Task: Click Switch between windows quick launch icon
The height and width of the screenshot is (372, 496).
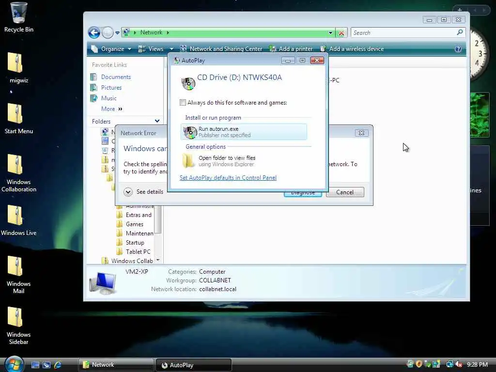Action: coord(46,365)
